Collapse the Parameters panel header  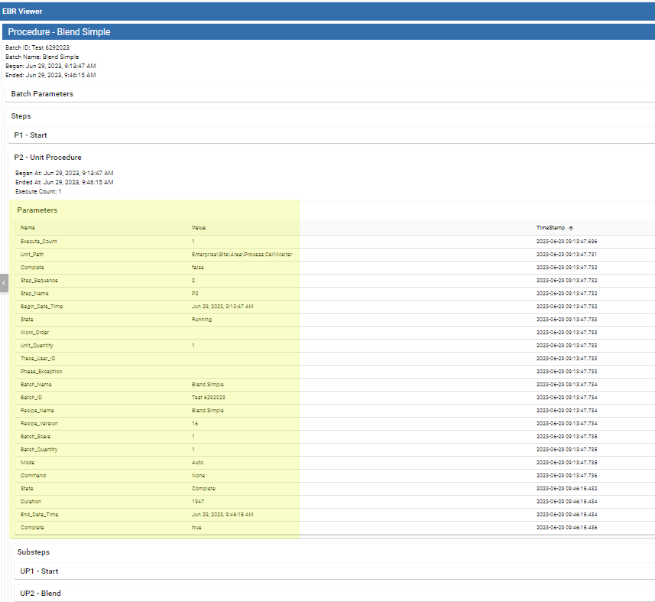[37, 210]
